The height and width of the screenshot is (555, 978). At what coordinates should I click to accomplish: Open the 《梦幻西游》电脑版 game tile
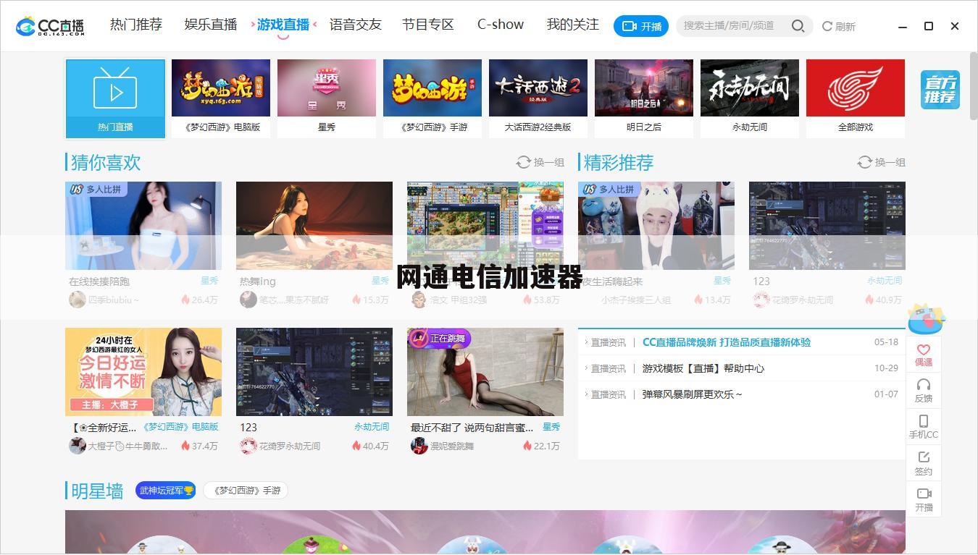(221, 98)
